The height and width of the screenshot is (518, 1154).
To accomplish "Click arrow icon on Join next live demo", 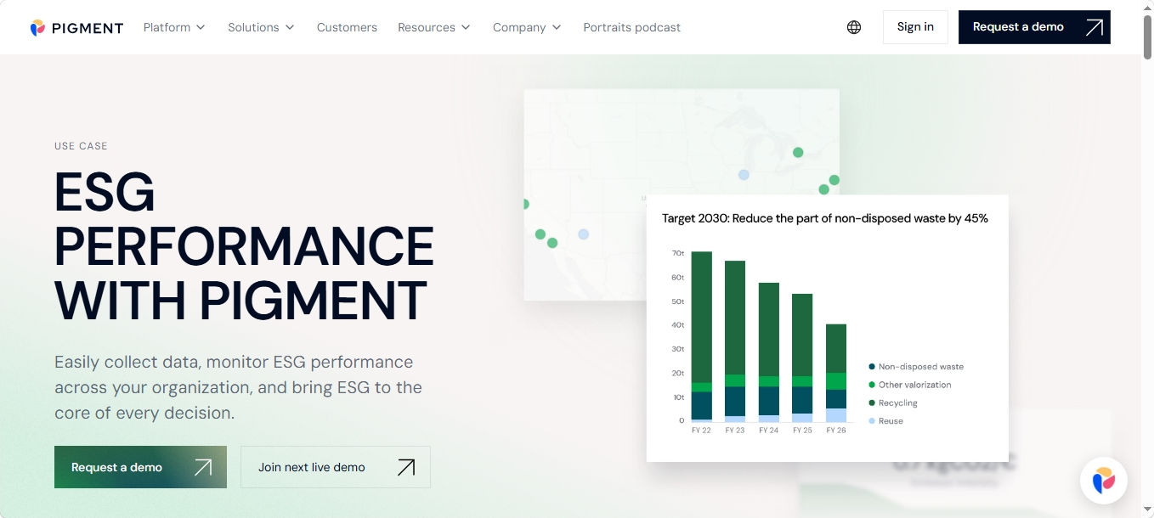I will tap(406, 467).
